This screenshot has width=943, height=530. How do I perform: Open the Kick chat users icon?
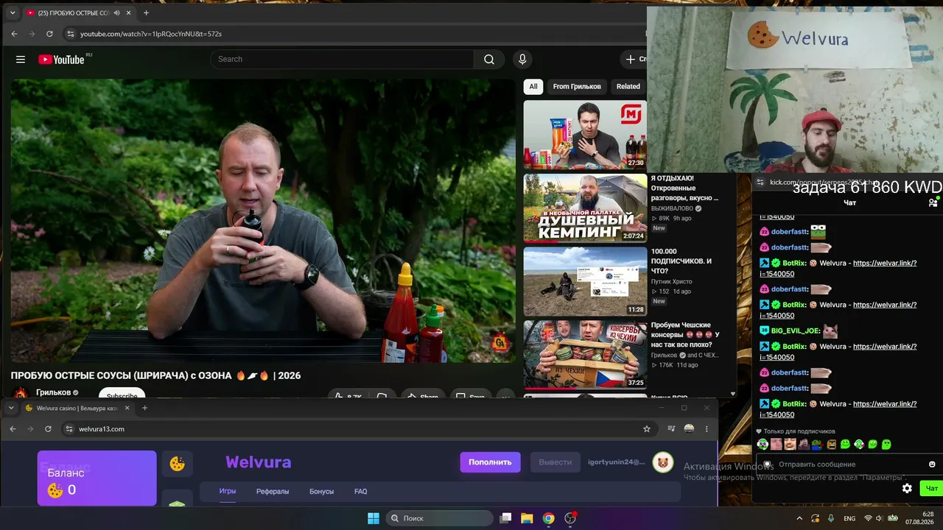point(933,203)
